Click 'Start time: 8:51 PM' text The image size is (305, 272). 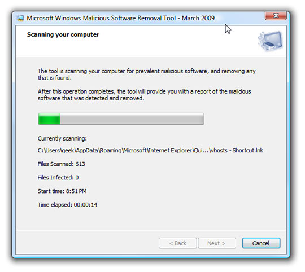click(62, 191)
